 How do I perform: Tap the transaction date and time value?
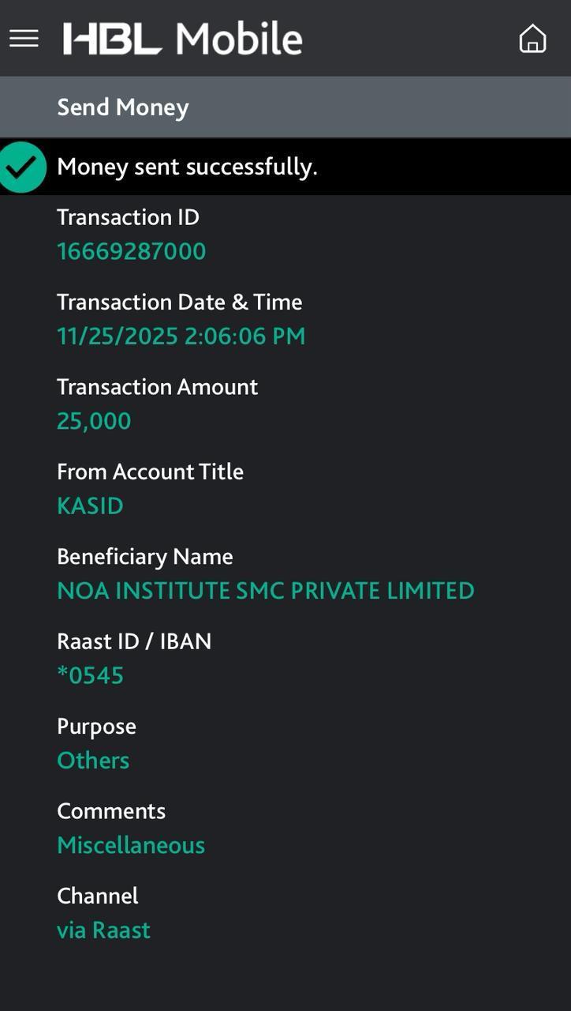(181, 336)
